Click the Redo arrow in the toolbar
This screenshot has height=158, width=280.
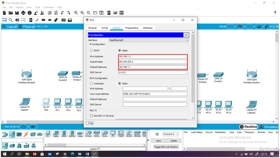(69, 13)
